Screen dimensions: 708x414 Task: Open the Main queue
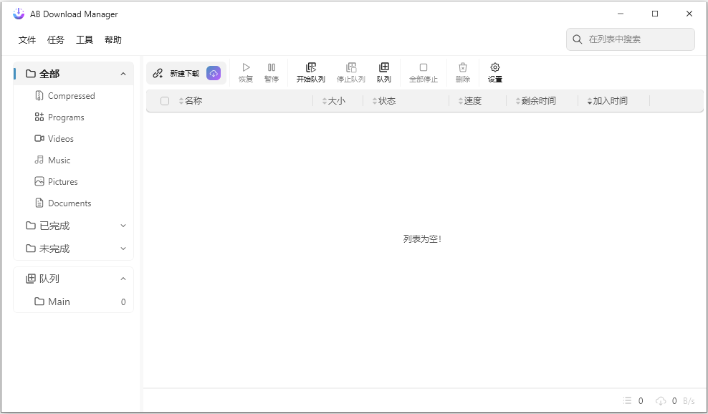click(x=73, y=302)
